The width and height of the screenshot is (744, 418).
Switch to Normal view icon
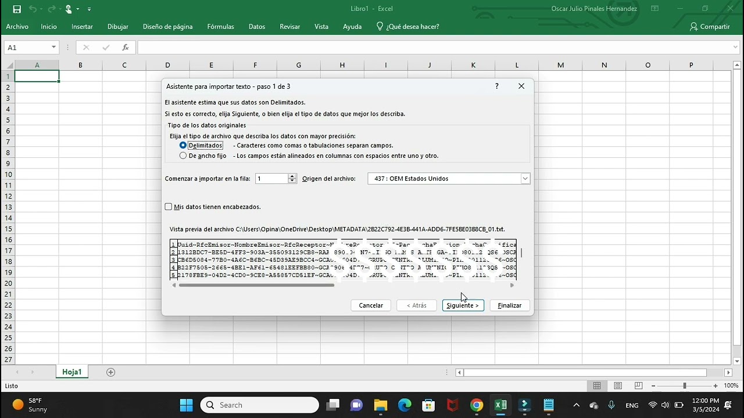597,386
